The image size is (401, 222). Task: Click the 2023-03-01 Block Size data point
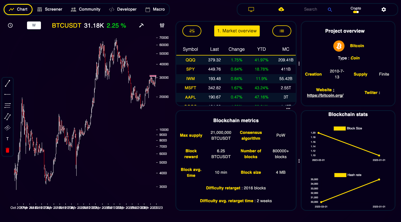(x=319, y=133)
